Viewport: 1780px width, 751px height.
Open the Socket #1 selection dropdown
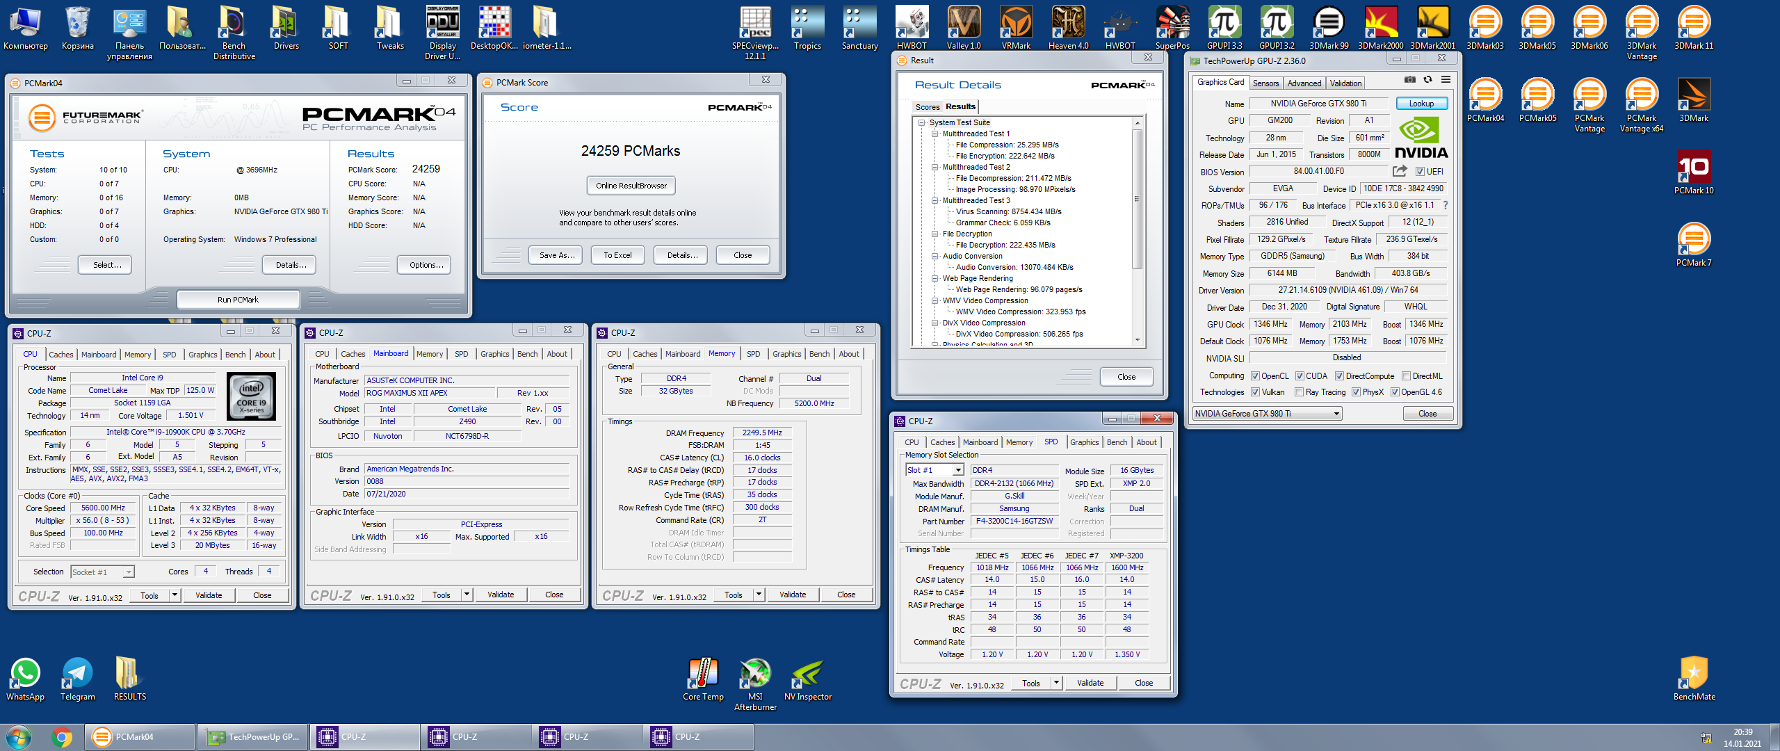[102, 572]
